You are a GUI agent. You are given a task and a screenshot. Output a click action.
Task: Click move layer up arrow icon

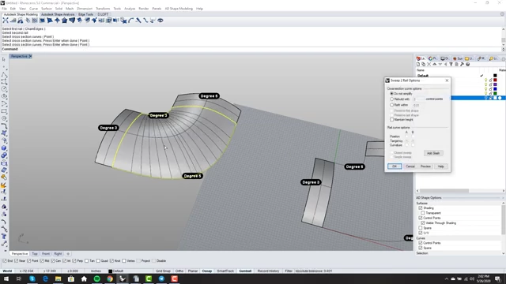pos(434,65)
